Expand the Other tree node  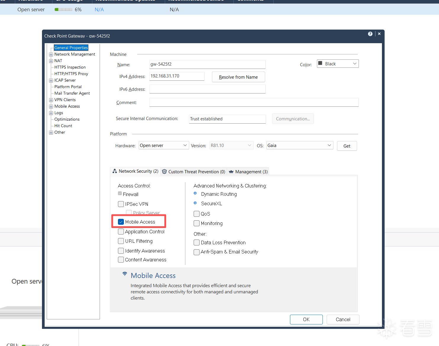pyautogui.click(x=51, y=132)
